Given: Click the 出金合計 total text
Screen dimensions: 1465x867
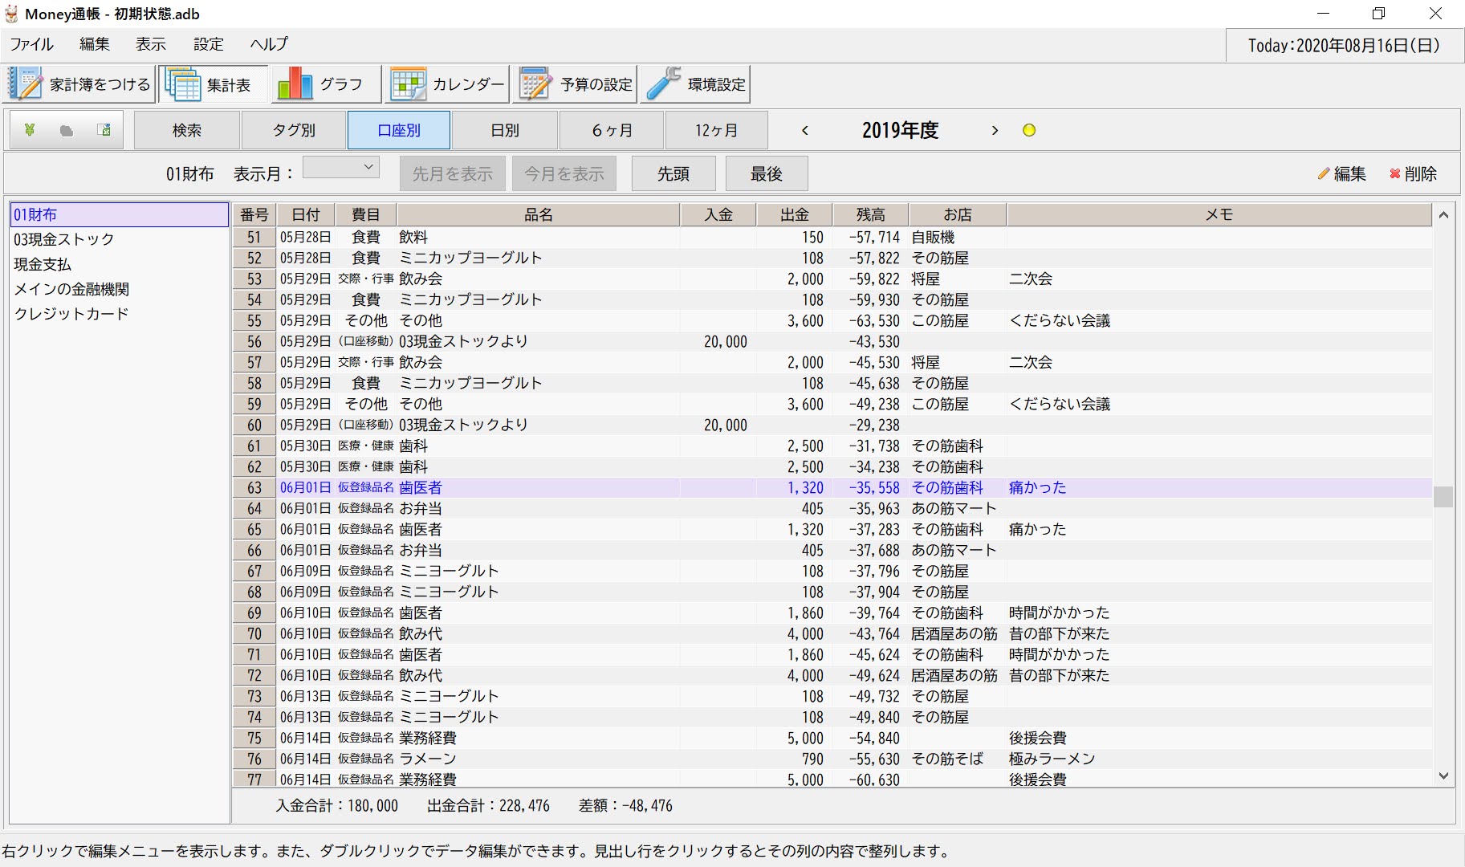Looking at the screenshot, I should [488, 805].
